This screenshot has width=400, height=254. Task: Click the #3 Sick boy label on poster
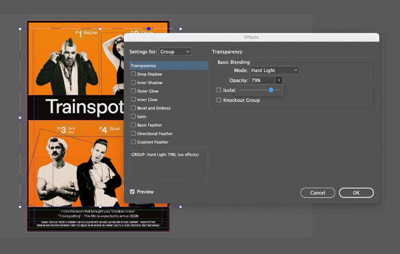pyautogui.click(x=67, y=130)
